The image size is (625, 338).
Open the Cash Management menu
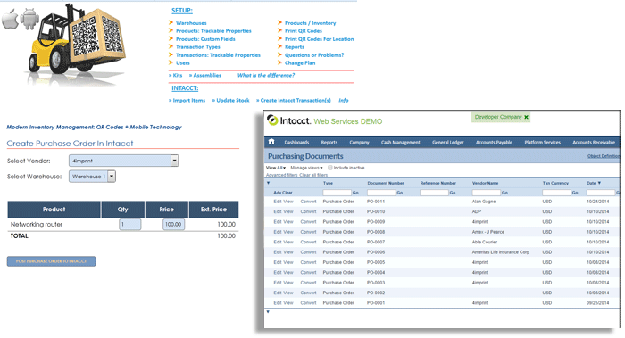pos(401,142)
